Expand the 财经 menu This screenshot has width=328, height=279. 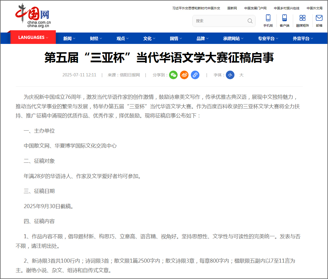coord(96,38)
